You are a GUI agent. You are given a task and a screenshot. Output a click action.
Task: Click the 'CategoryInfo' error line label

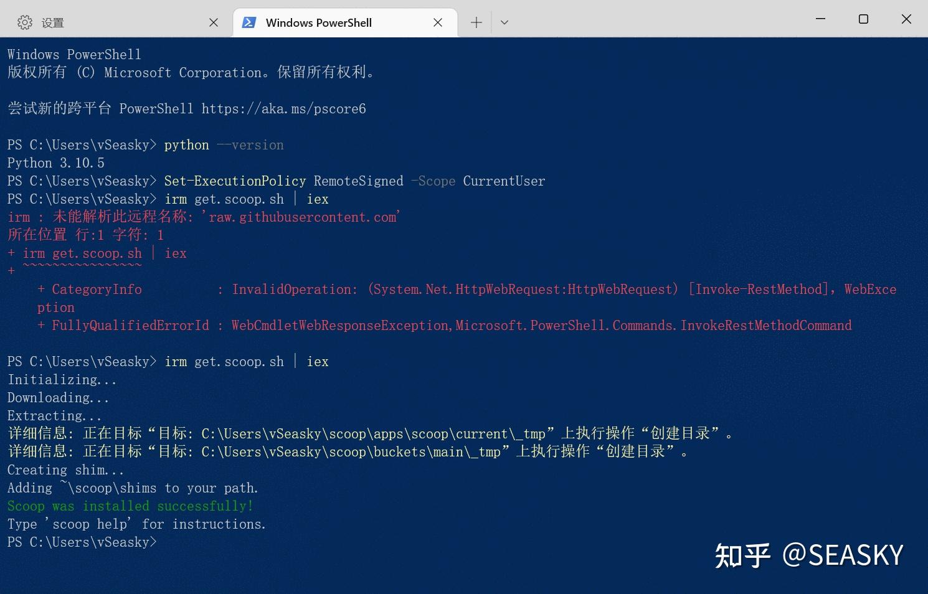tap(97, 290)
